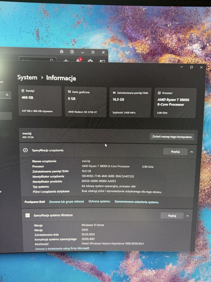Click the Typ systemu label

[41, 187]
